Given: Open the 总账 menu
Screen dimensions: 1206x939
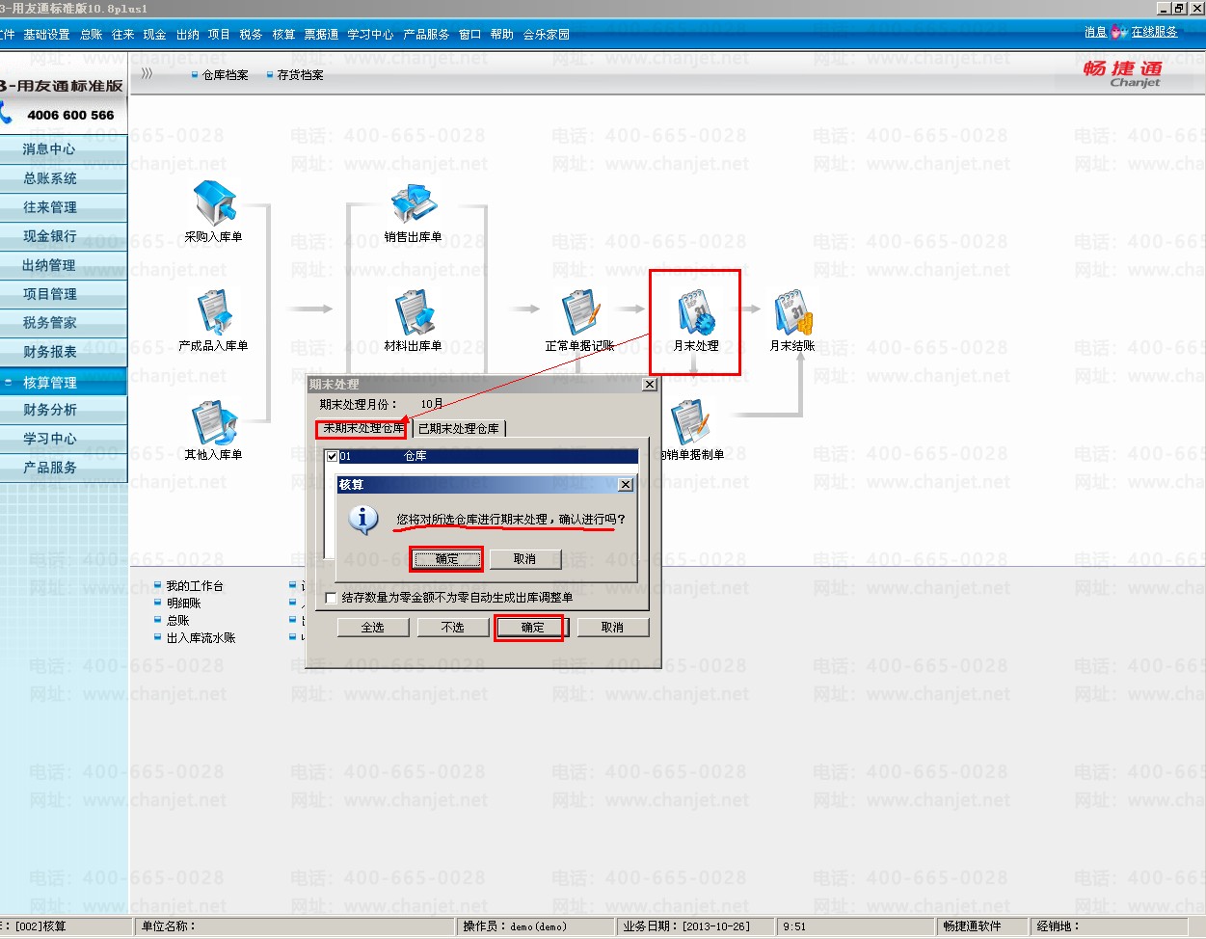Looking at the screenshot, I should [92, 35].
